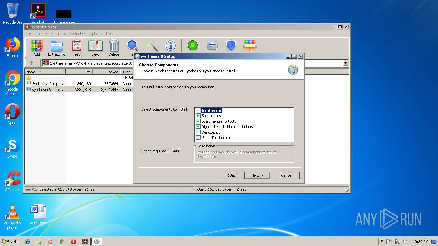438x246 pixels.
Task: Open the Tools menu in WinRAR
Action: tap(62, 33)
